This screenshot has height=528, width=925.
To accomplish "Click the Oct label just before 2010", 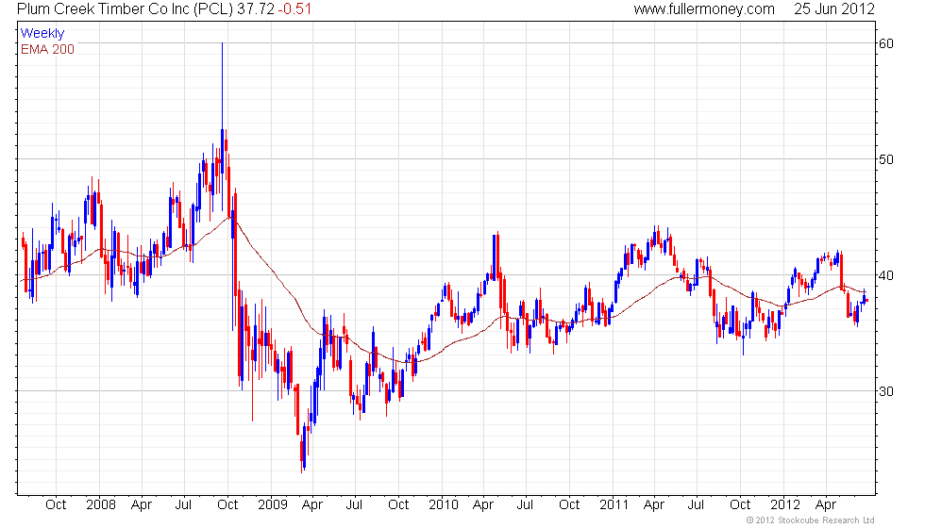I will (398, 504).
